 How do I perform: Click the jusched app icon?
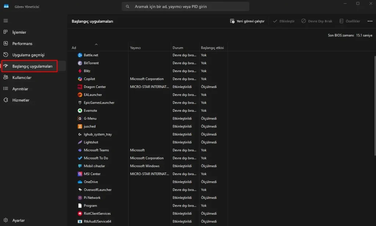(x=80, y=126)
